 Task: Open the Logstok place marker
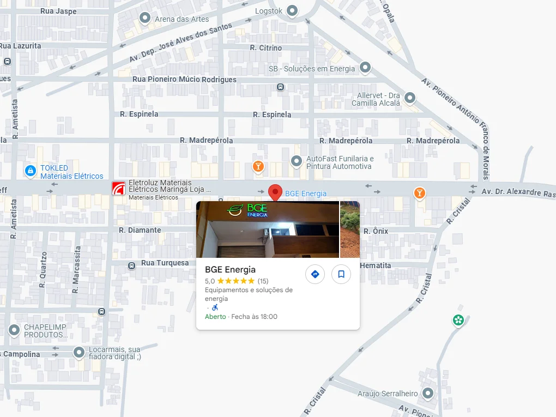(293, 10)
